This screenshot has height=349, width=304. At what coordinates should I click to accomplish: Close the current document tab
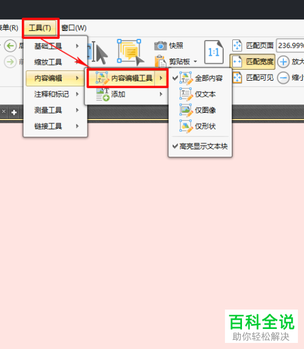pos(4,112)
